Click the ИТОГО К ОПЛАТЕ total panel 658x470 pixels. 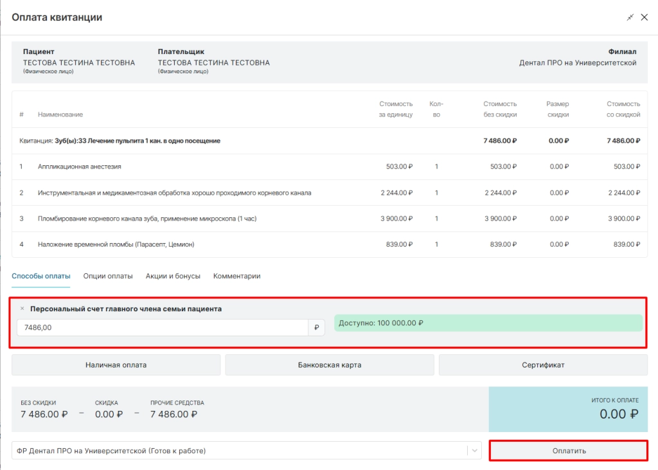[568, 409]
